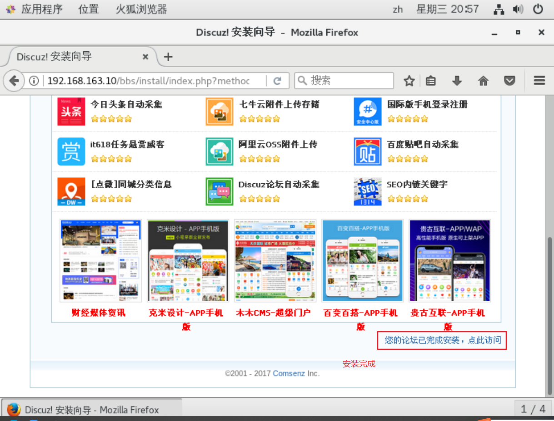
Task: Open SEO内链关键字 title link
Action: click(417, 184)
